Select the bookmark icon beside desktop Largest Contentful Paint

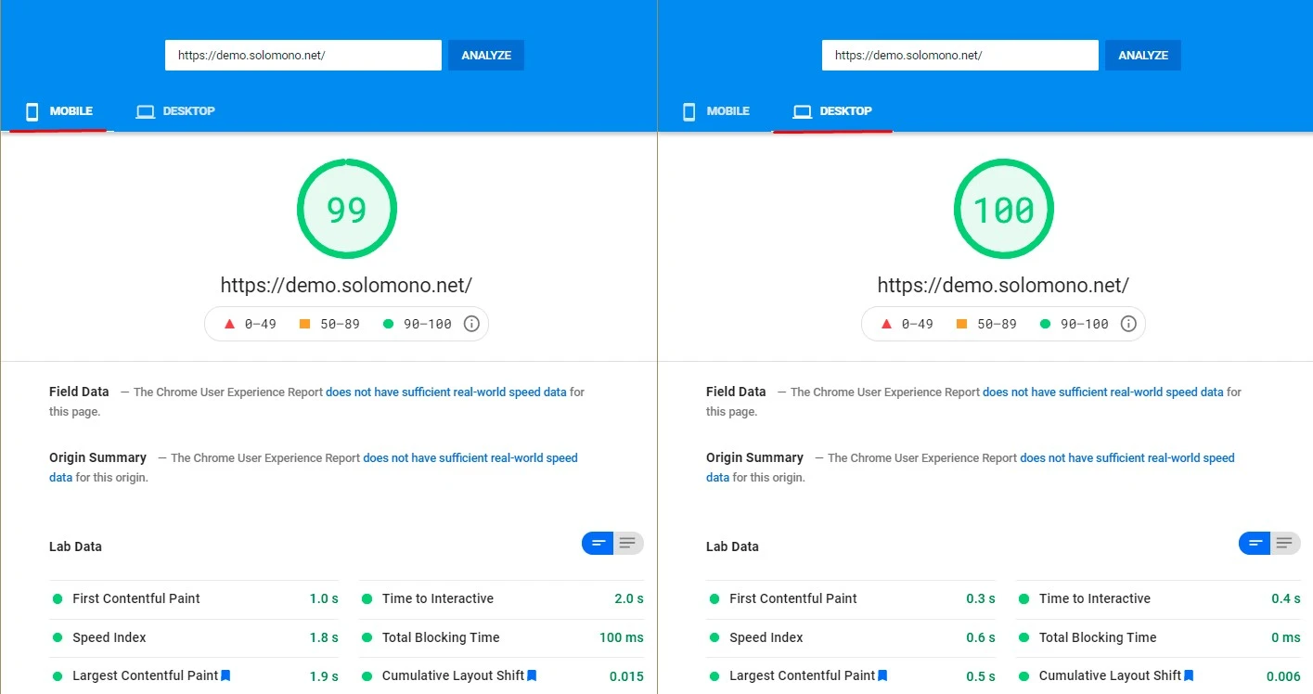click(x=882, y=675)
